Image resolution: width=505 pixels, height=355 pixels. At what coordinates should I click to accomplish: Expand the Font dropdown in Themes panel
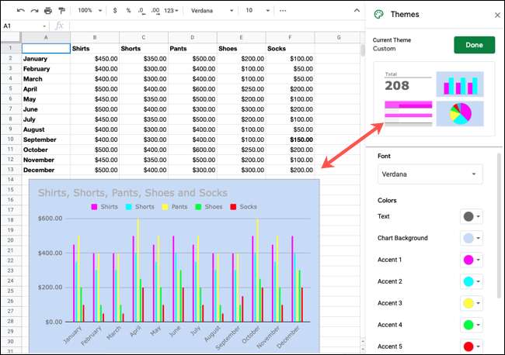pos(430,174)
